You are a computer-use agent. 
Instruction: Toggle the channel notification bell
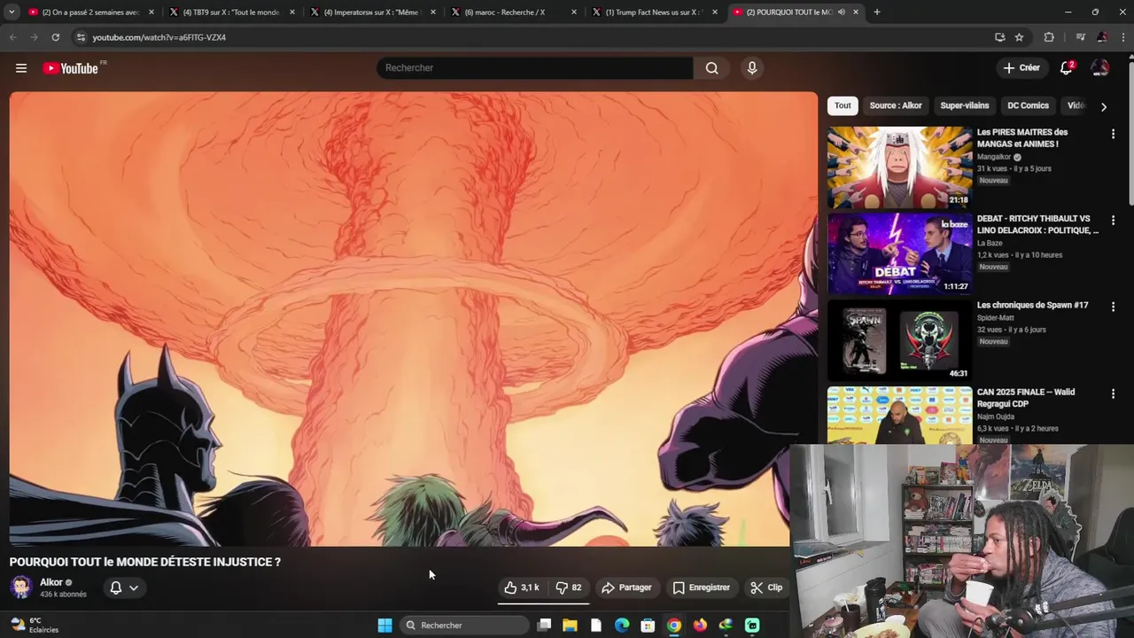pyautogui.click(x=115, y=587)
